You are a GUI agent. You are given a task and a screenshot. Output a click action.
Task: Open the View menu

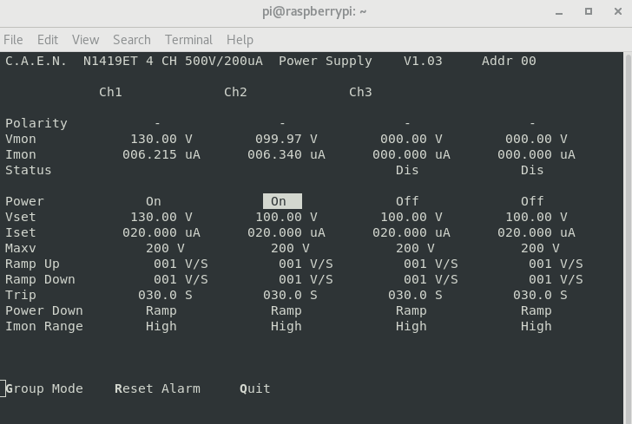pyautogui.click(x=85, y=40)
